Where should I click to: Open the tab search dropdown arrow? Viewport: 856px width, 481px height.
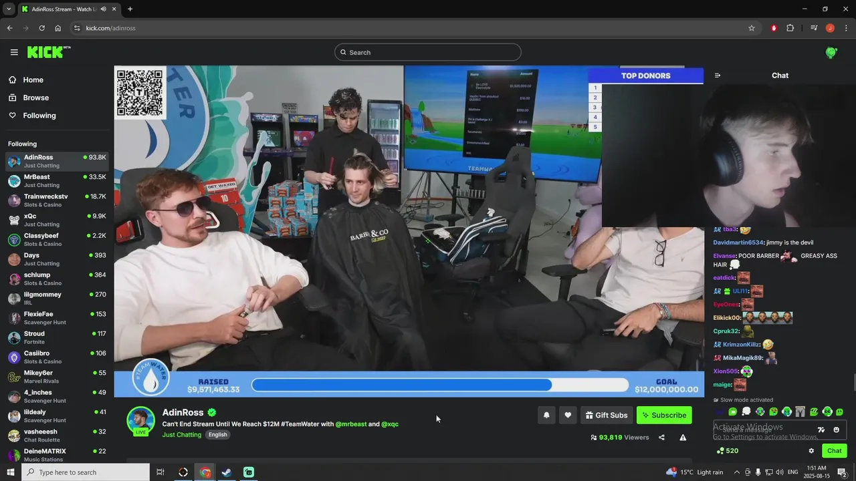point(9,9)
